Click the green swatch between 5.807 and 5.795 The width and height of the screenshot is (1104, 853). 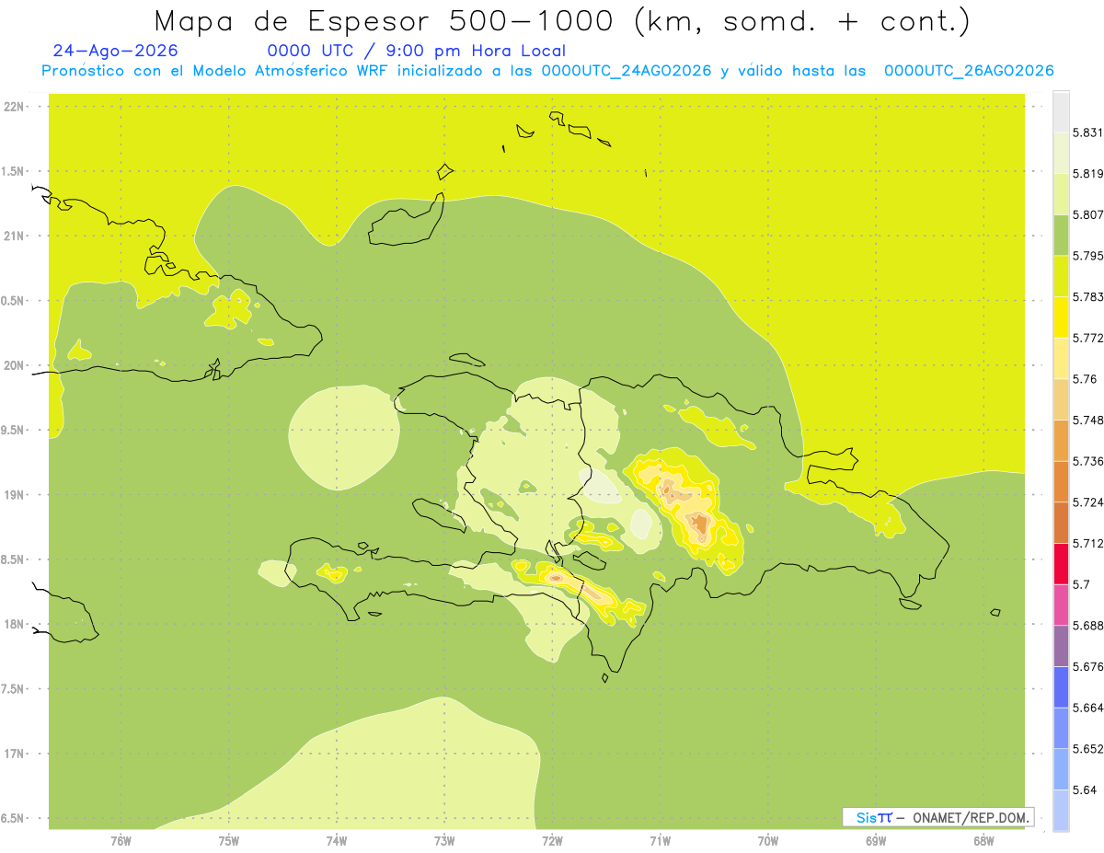pos(1060,235)
